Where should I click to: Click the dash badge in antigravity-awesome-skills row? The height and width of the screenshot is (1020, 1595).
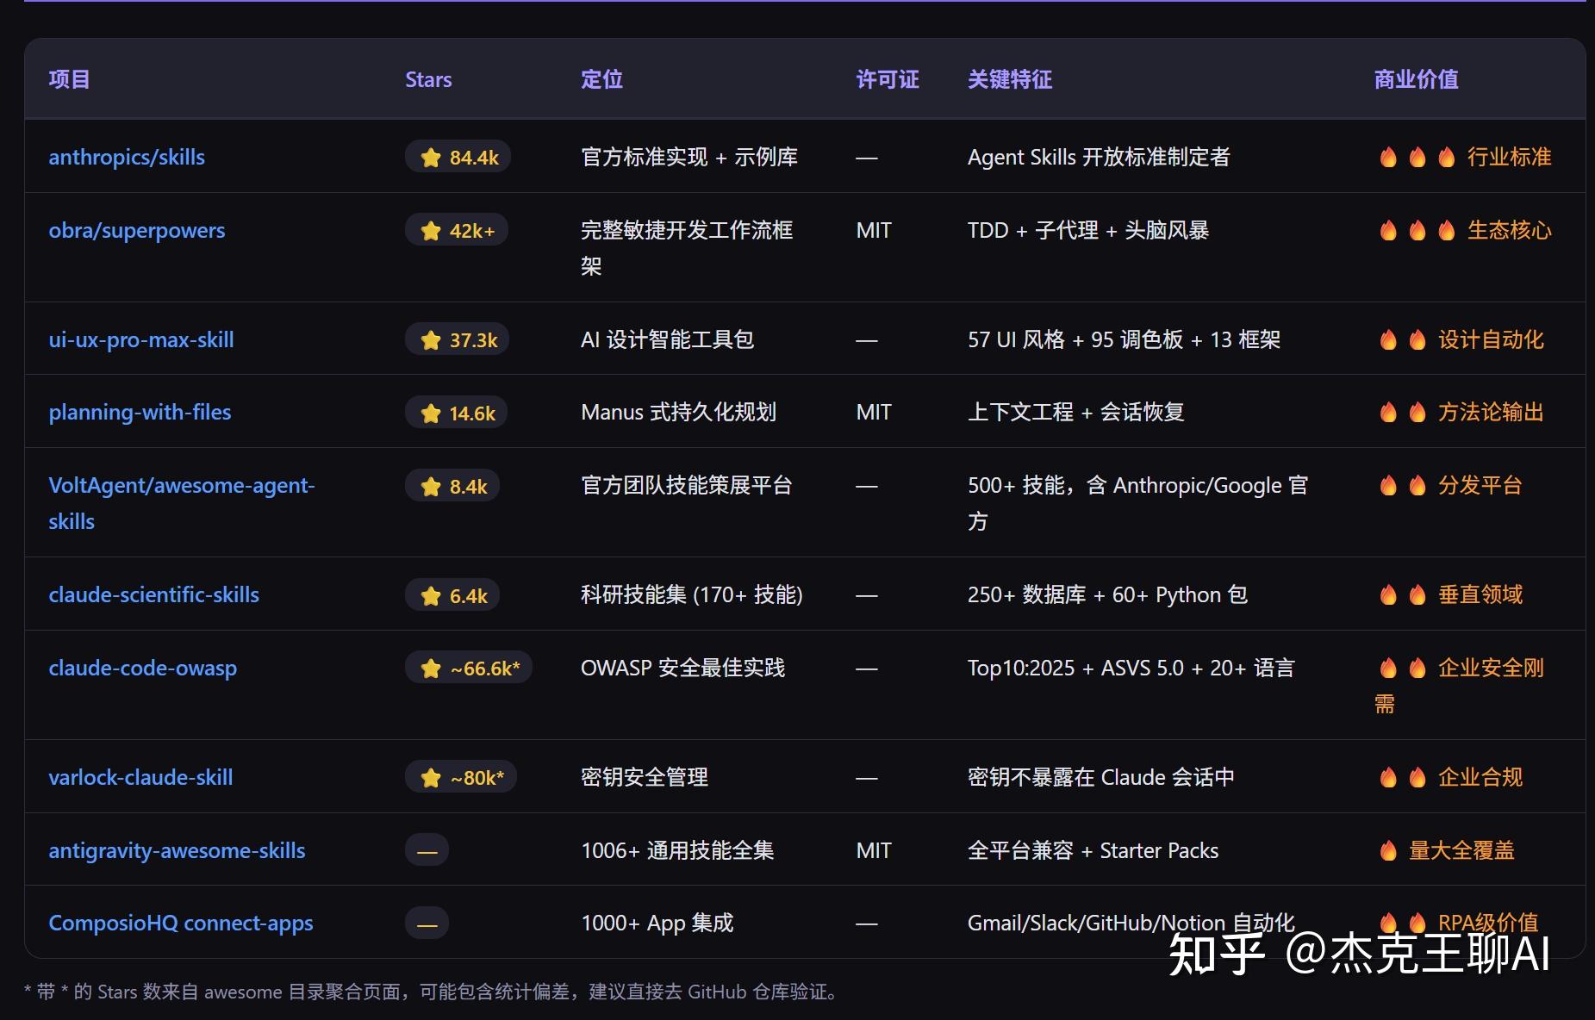[x=427, y=850]
